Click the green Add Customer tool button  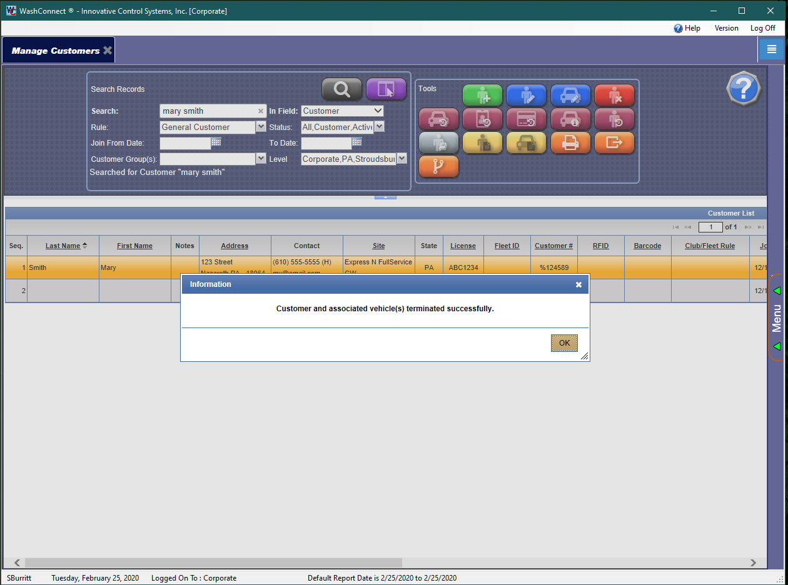click(x=482, y=95)
